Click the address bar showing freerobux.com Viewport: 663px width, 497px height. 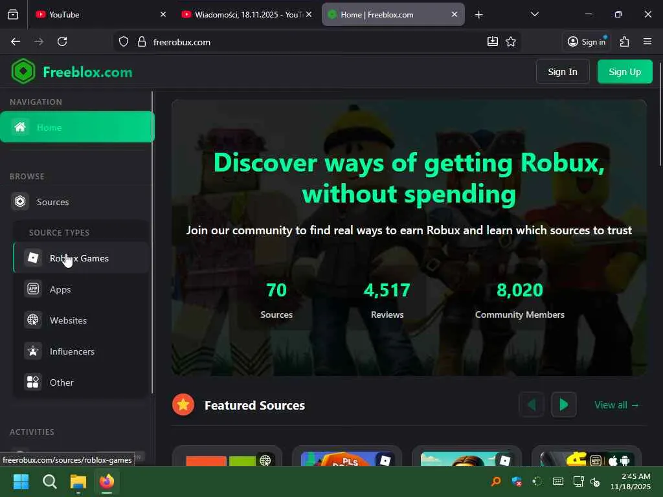317,42
